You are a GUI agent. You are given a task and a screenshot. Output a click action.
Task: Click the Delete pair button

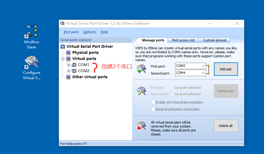226,91
